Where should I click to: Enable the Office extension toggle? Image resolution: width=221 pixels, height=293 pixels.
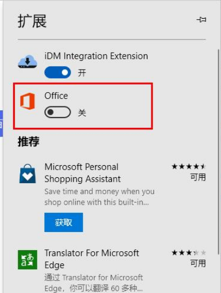tap(58, 112)
